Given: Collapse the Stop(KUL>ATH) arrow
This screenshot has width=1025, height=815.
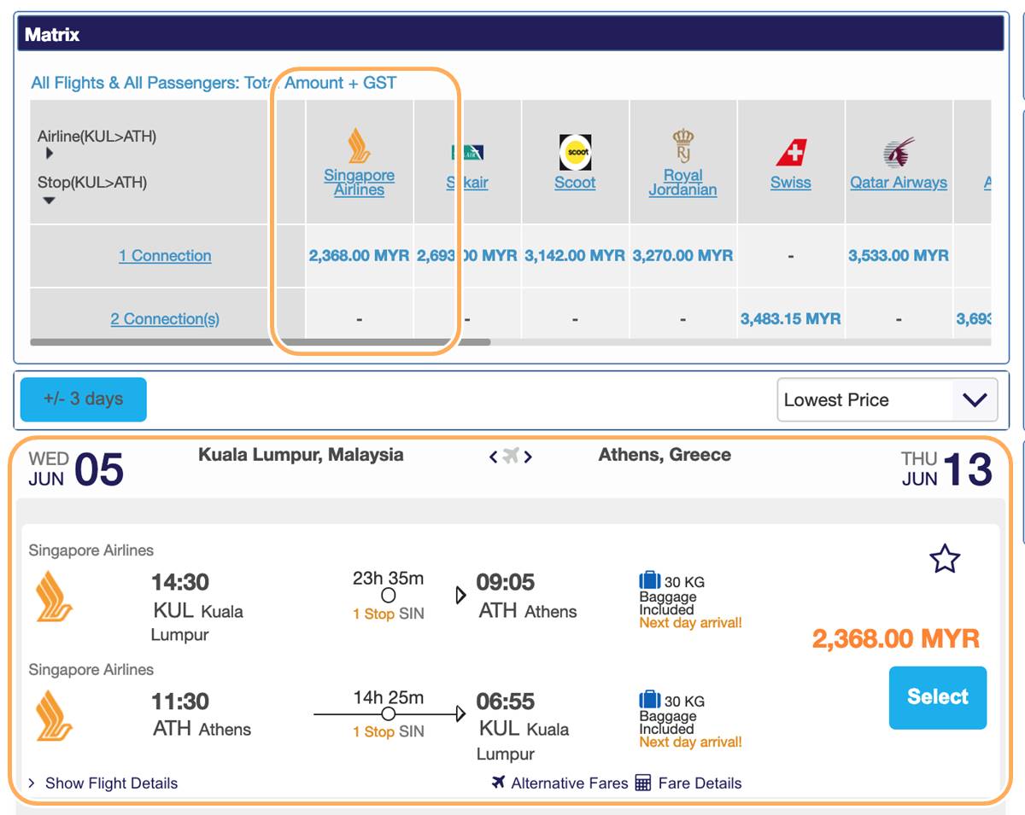Looking at the screenshot, I should (50, 201).
